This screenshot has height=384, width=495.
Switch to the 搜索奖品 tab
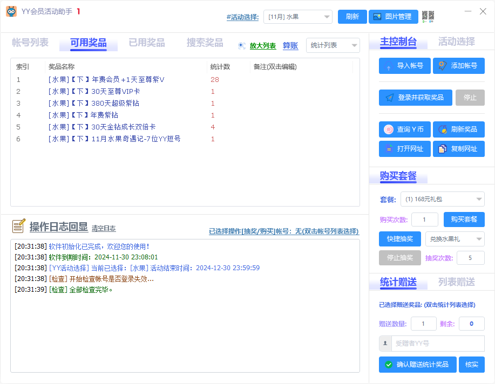[x=205, y=43]
